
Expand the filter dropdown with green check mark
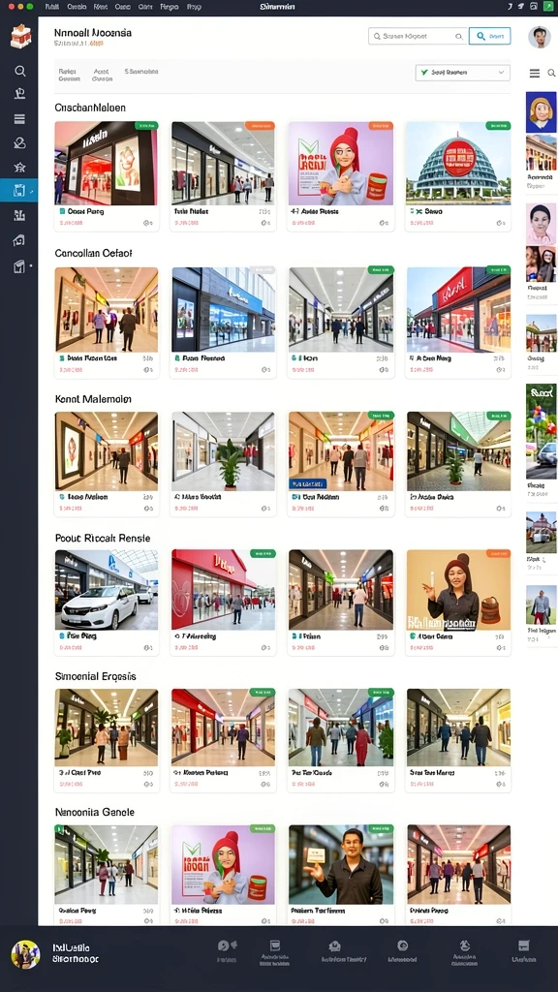coord(462,72)
